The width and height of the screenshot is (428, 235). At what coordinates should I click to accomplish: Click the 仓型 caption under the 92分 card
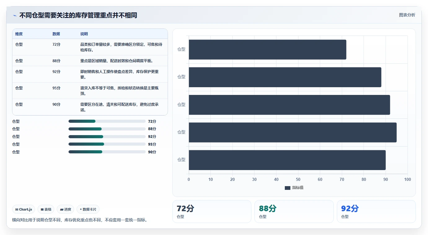pyautogui.click(x=345, y=217)
